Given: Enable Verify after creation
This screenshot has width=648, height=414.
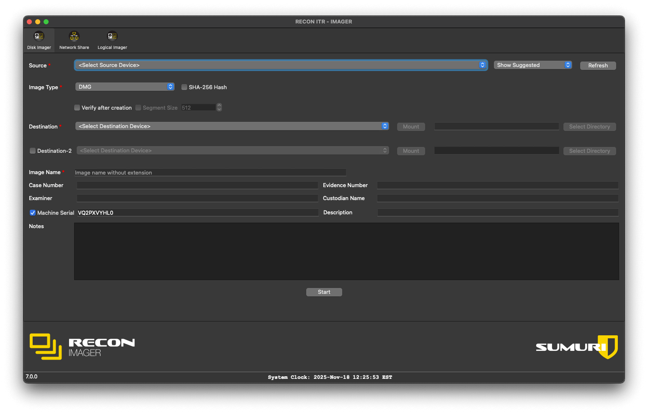Looking at the screenshot, I should pyautogui.click(x=77, y=108).
